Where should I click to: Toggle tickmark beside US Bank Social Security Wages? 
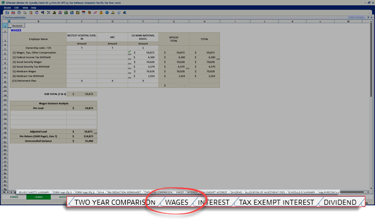tap(130, 64)
